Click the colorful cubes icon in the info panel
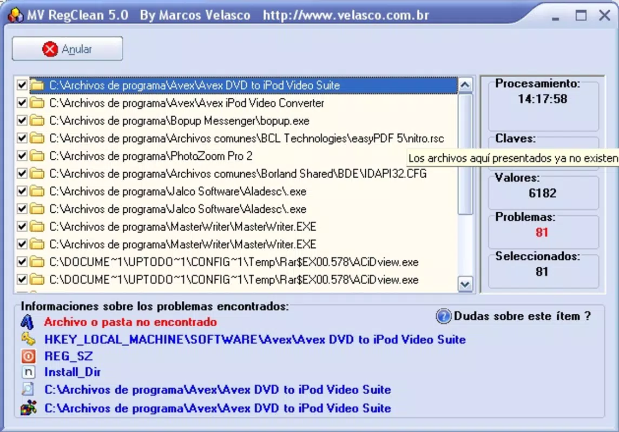 coord(29,408)
